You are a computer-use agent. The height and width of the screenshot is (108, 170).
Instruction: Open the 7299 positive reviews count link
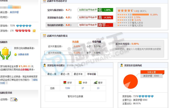tap(67, 88)
